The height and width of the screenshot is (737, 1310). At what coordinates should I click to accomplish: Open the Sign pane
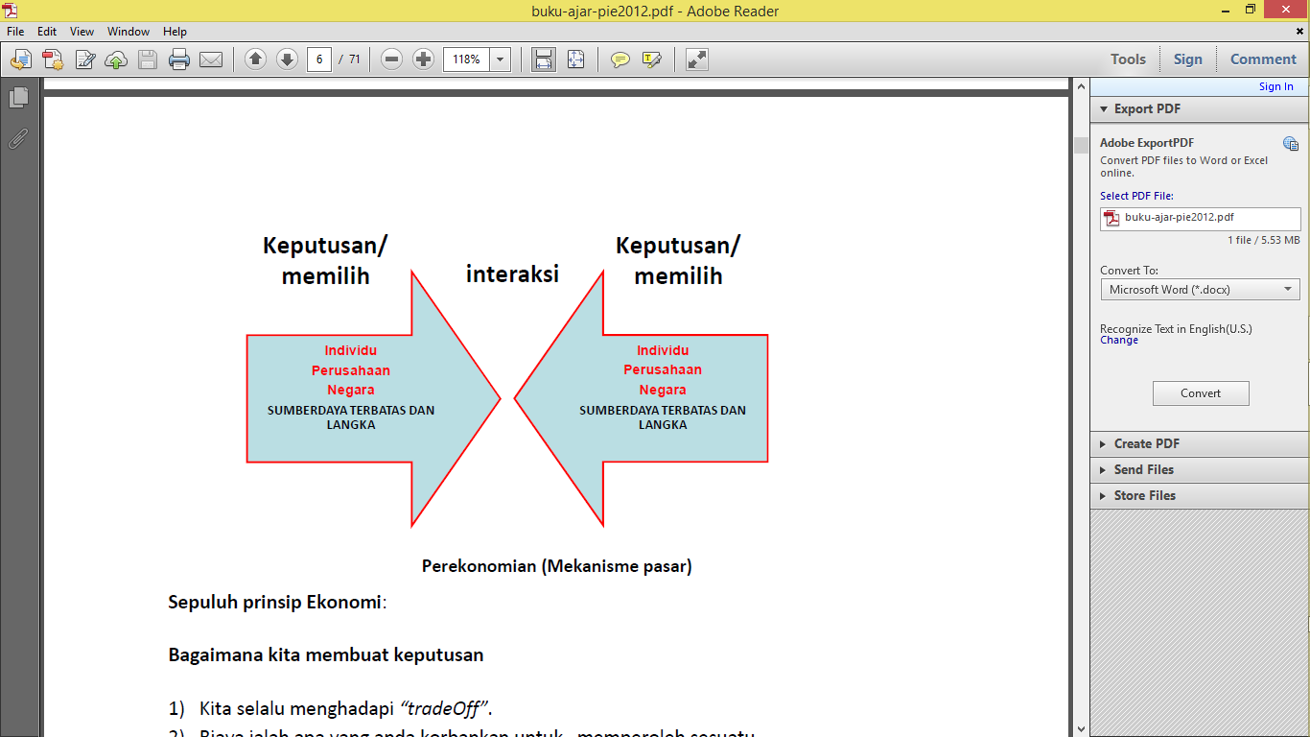pyautogui.click(x=1187, y=59)
